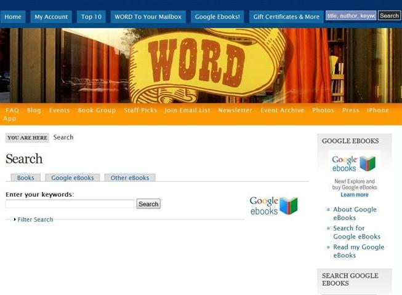This screenshot has width=402, height=295.
Task: Focus the title, author, keyword search box
Action: click(x=351, y=15)
